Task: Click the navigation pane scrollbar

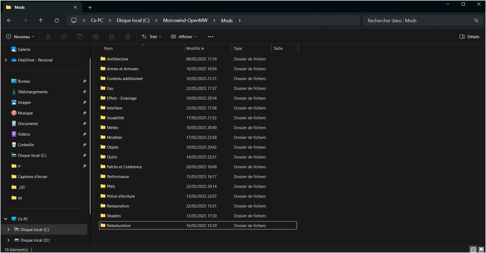Action: click(90, 136)
